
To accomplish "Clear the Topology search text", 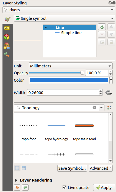I will coord(95,108).
